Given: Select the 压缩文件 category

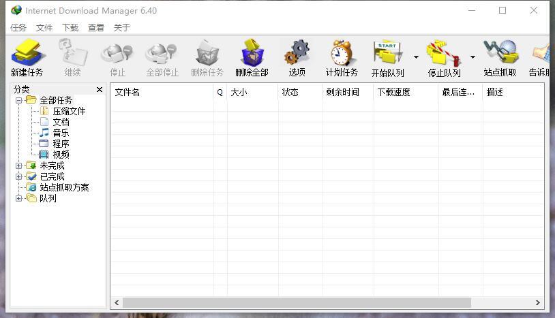Looking at the screenshot, I should [x=69, y=111].
